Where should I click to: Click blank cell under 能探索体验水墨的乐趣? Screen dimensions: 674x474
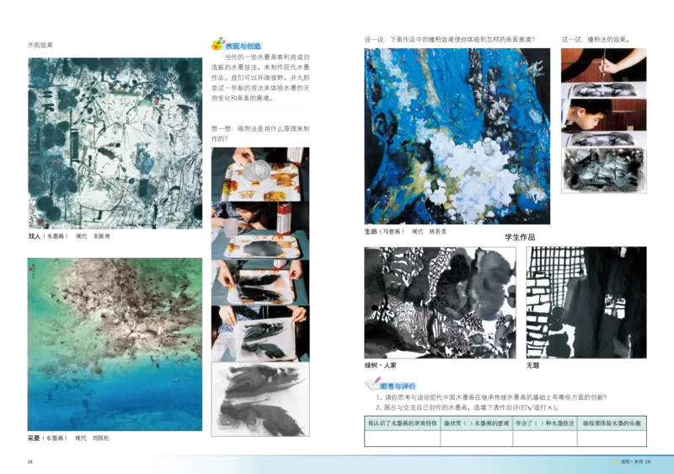[612, 439]
